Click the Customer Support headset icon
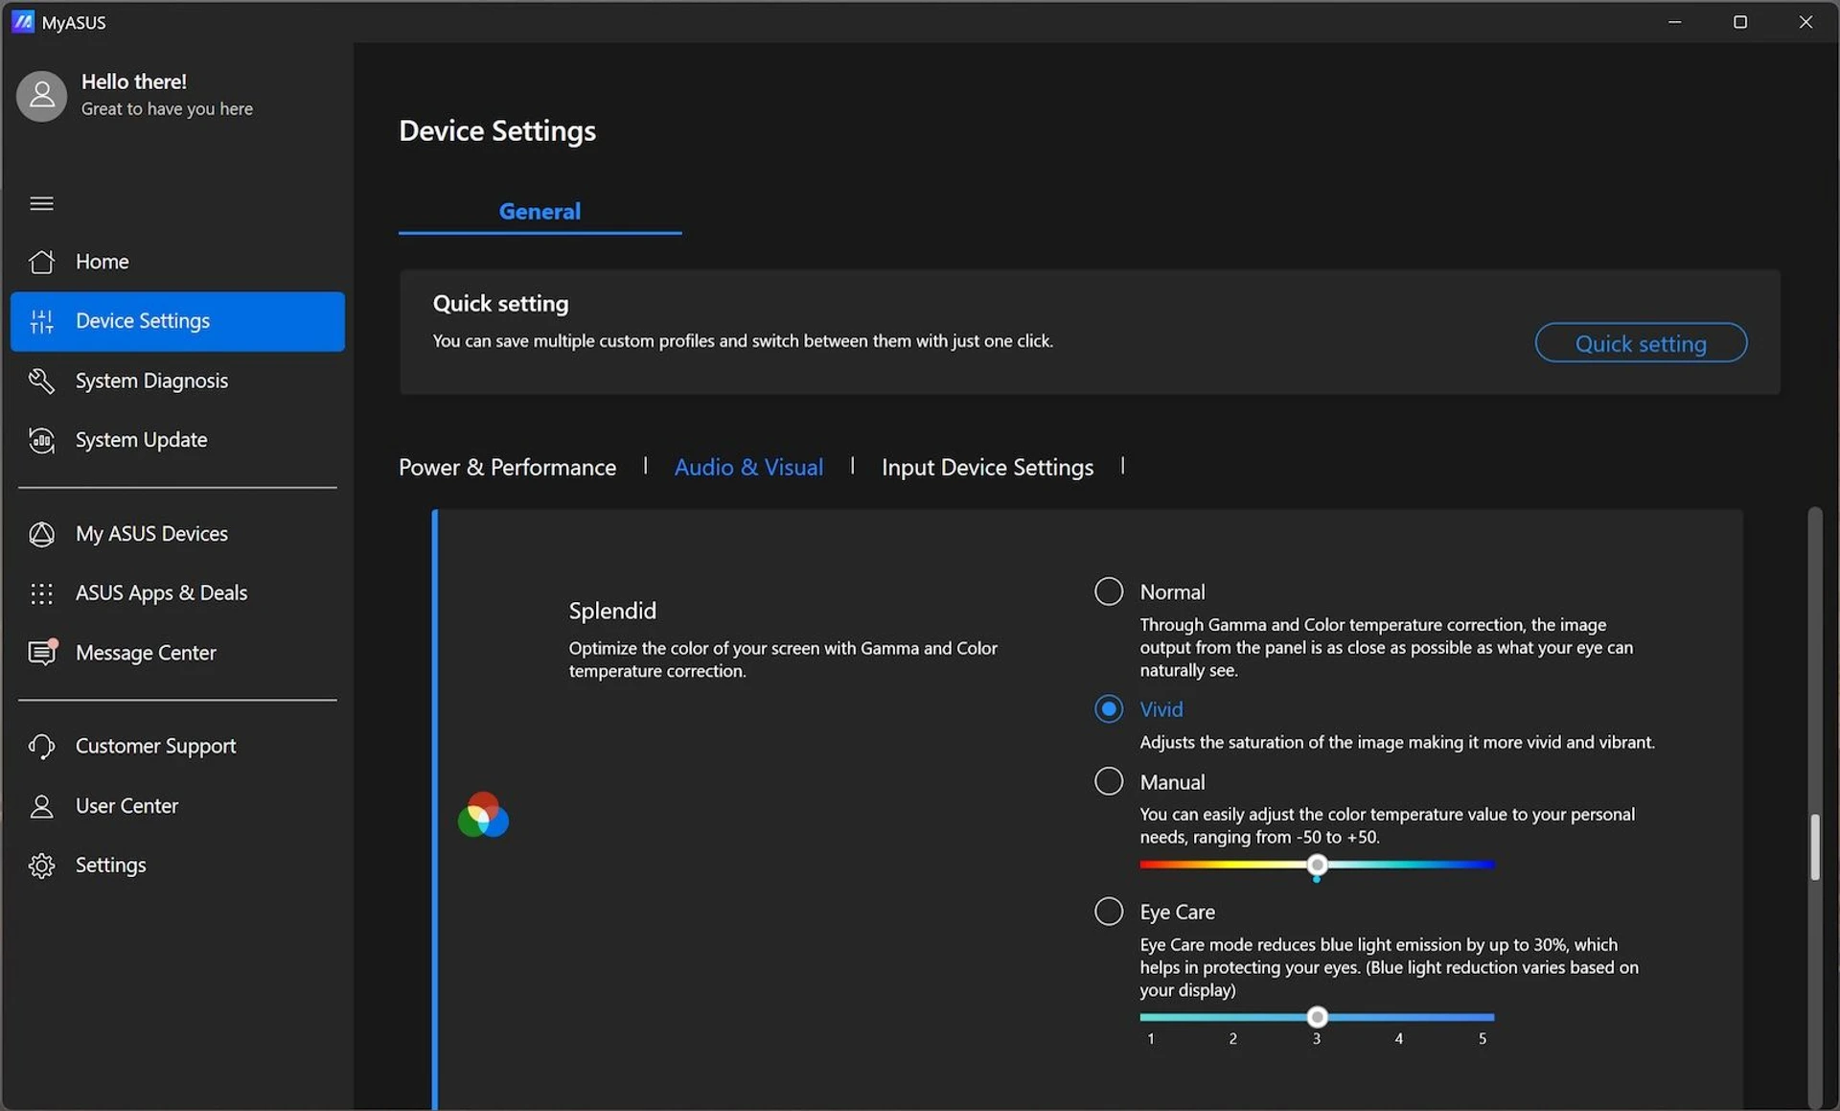 (x=41, y=746)
